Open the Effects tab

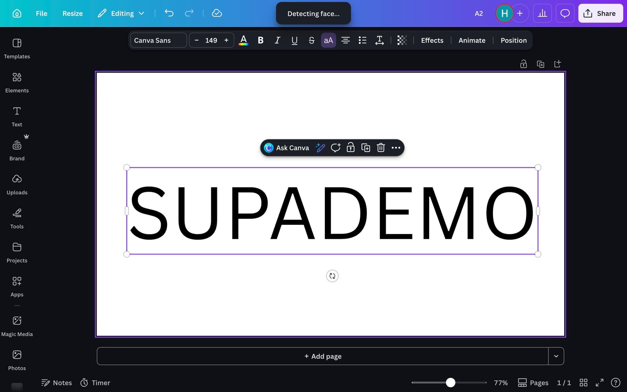[432, 40]
